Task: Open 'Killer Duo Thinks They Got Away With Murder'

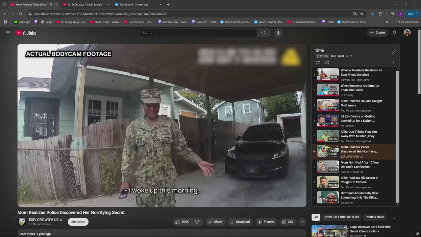Action: (354, 136)
